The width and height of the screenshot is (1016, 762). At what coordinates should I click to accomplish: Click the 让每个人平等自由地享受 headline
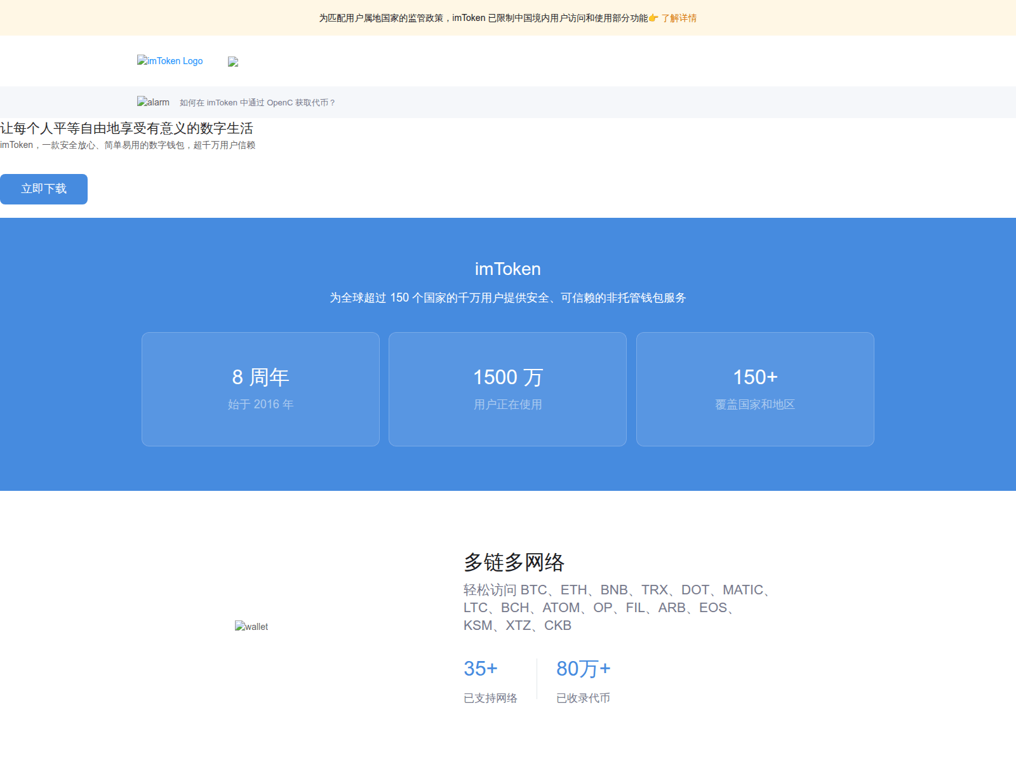(x=127, y=128)
